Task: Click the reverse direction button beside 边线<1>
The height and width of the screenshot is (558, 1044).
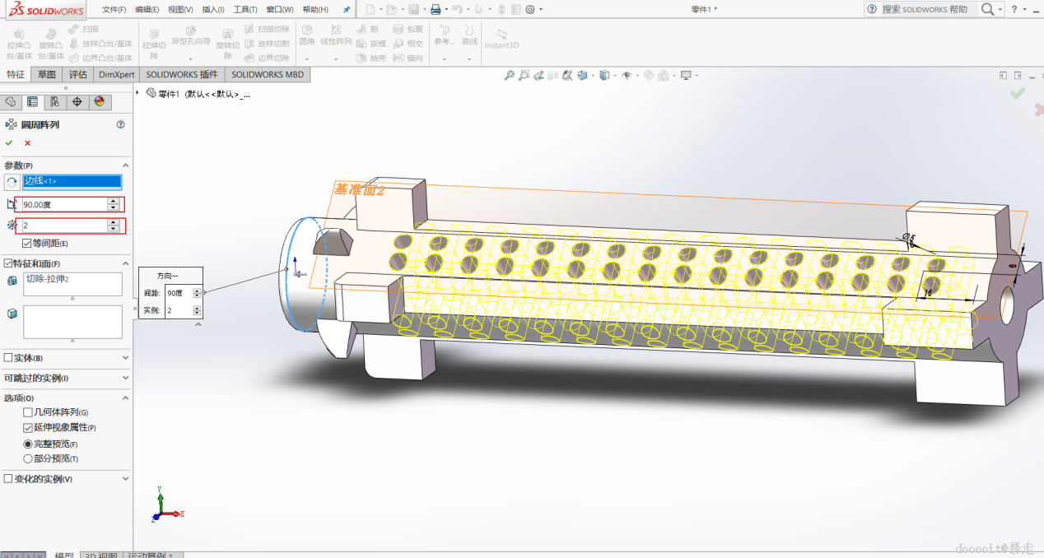Action: click(12, 182)
